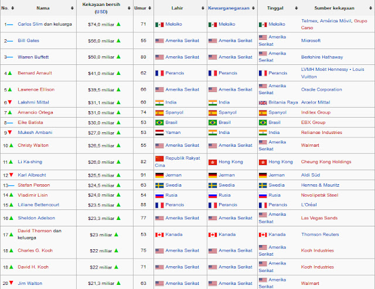Open the Christy Walton link
This screenshot has height=289, width=375.
[33, 145]
